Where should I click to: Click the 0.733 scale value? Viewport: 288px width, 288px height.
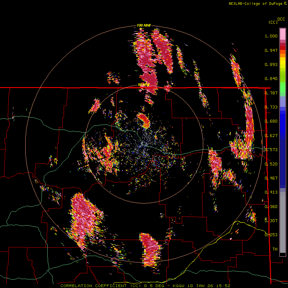pyautogui.click(x=271, y=107)
